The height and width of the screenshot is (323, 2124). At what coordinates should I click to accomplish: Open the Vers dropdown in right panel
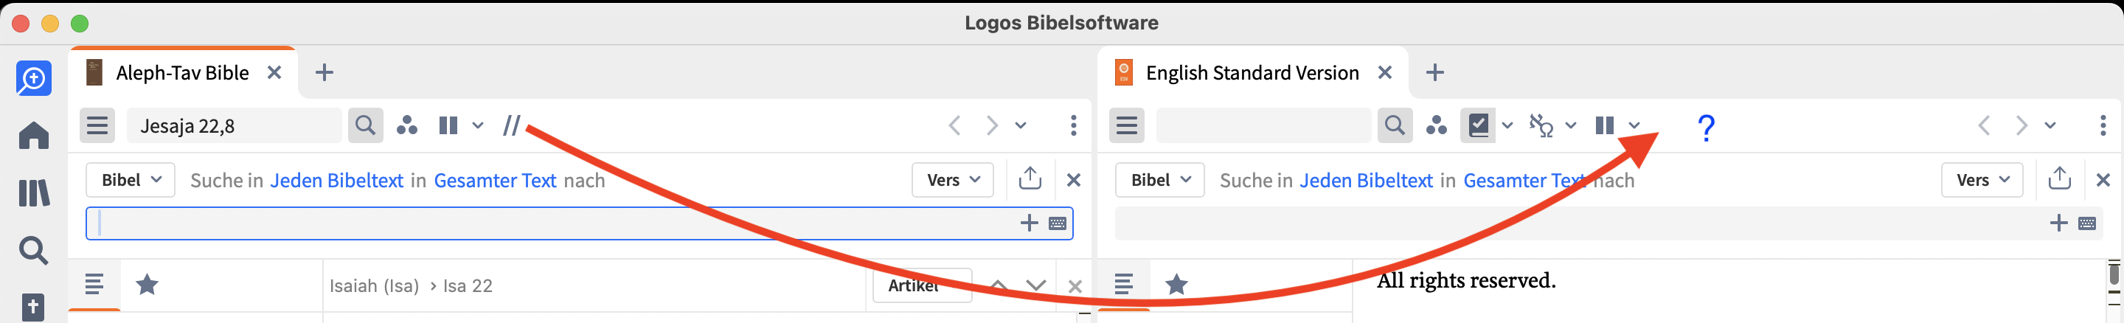(1982, 181)
